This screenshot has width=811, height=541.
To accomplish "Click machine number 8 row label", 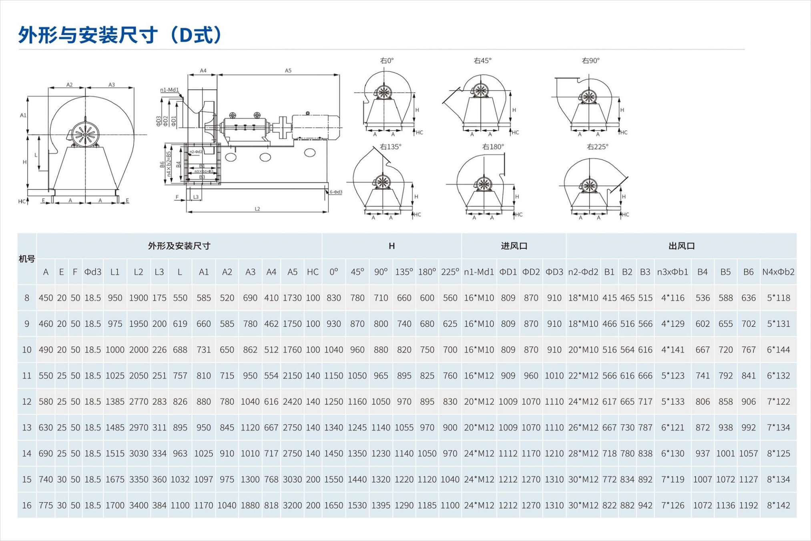I will tap(27, 298).
